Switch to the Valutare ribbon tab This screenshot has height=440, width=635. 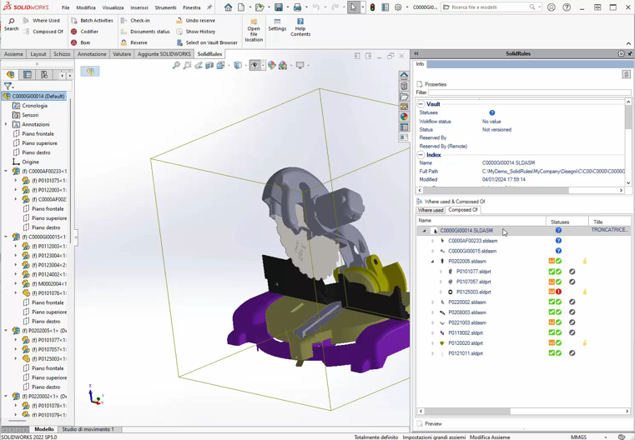pyautogui.click(x=122, y=54)
